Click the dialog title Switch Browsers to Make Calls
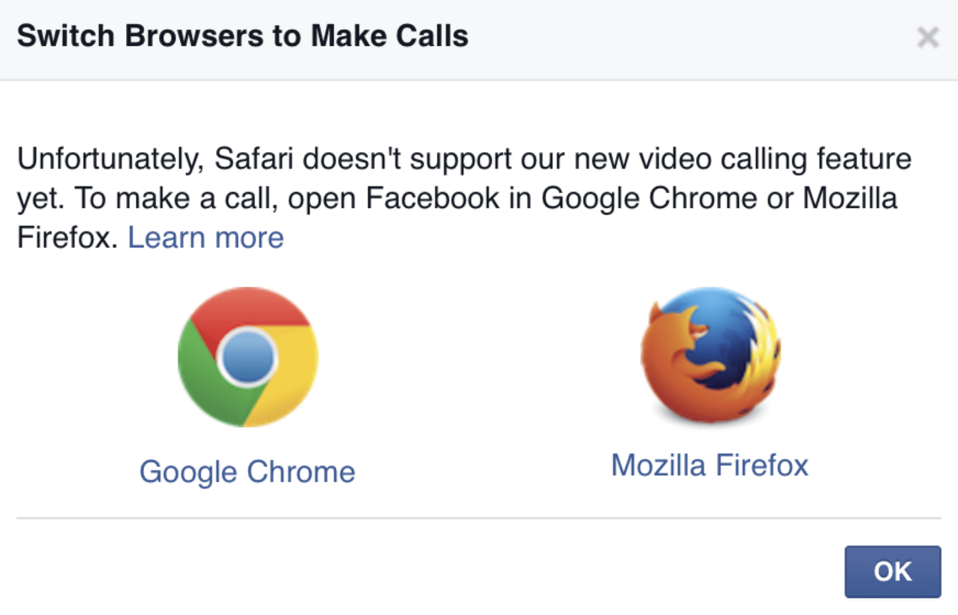 pos(242,35)
